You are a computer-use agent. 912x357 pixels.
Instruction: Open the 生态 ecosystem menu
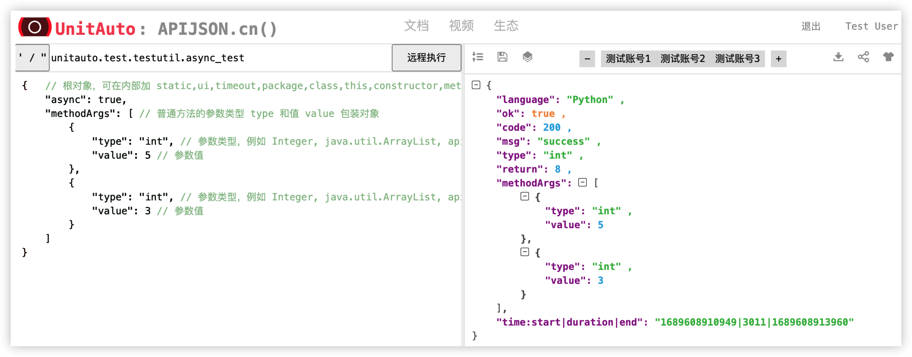point(506,26)
